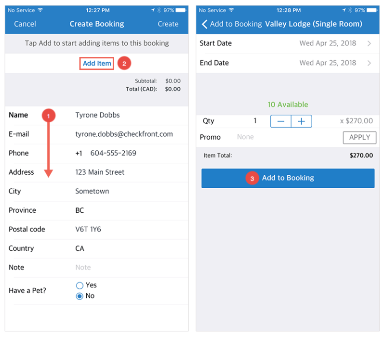Tap the APPLY promo button
385x337 pixels.
click(x=359, y=137)
